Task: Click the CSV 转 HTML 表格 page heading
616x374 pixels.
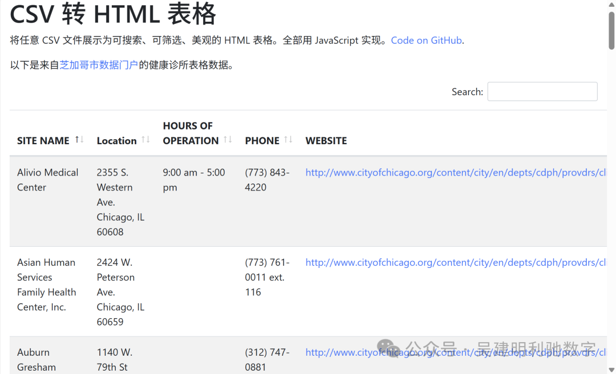Action: click(113, 14)
